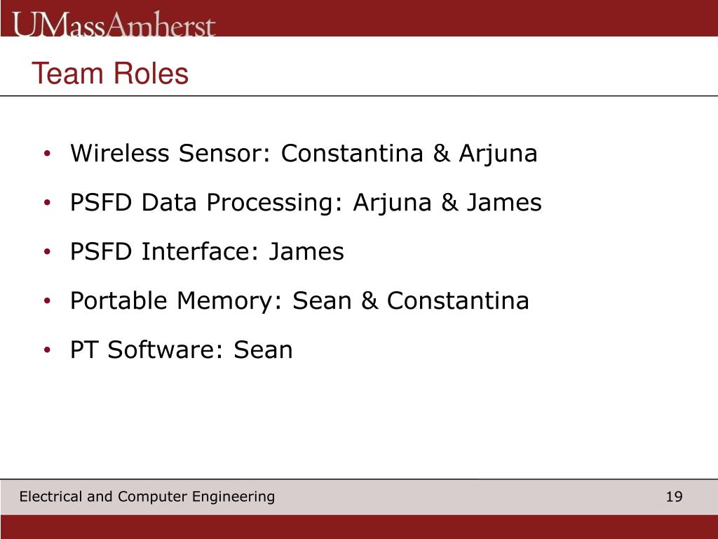The image size is (718, 539).
Task: Click the PT Software: Sean line
Action: 181,350
